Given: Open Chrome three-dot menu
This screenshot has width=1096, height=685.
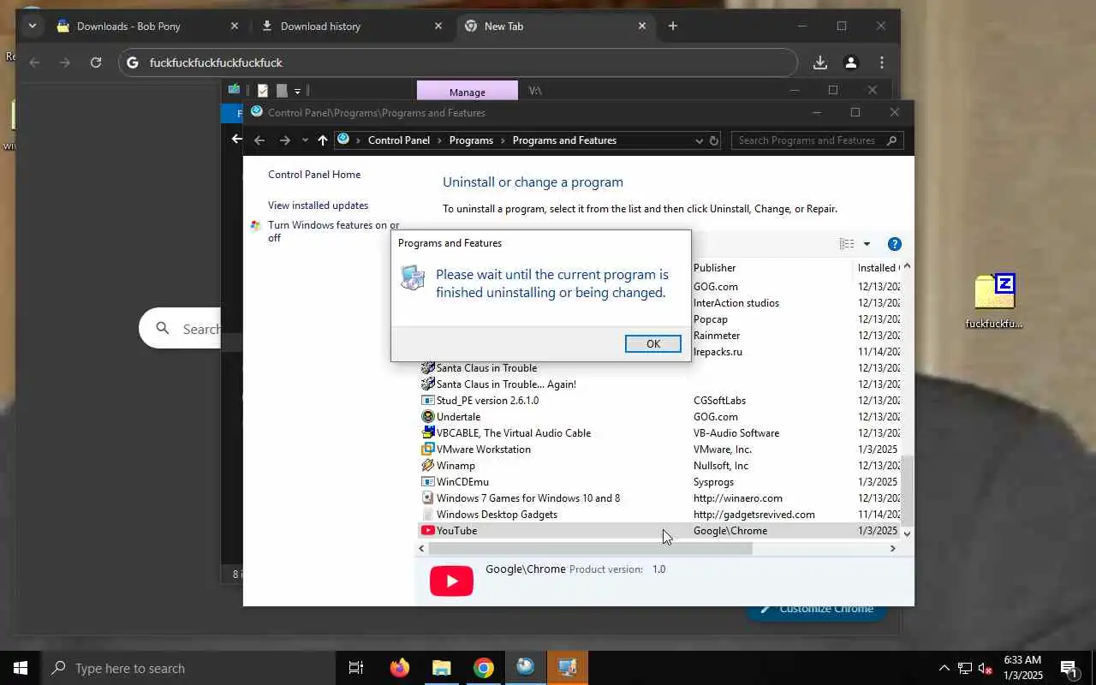Looking at the screenshot, I should pyautogui.click(x=882, y=63).
